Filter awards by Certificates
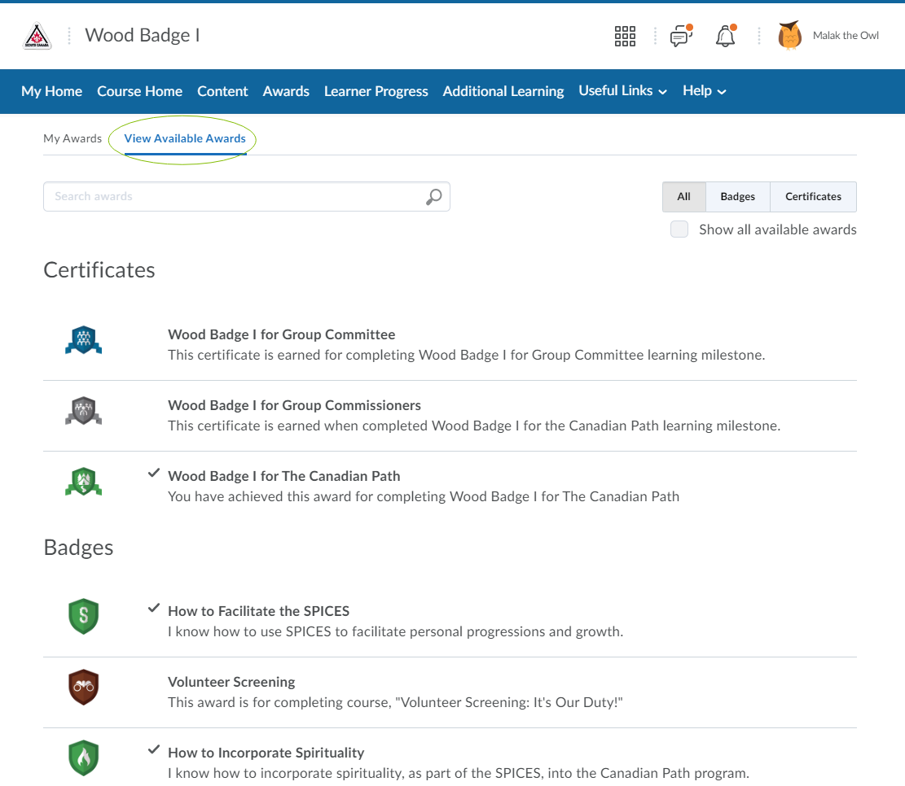Image resolution: width=905 pixels, height=786 pixels. point(813,196)
